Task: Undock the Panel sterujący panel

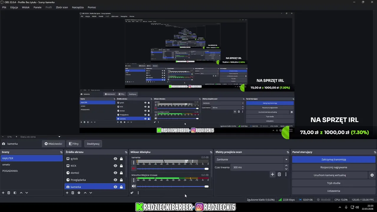Action: click(375, 152)
